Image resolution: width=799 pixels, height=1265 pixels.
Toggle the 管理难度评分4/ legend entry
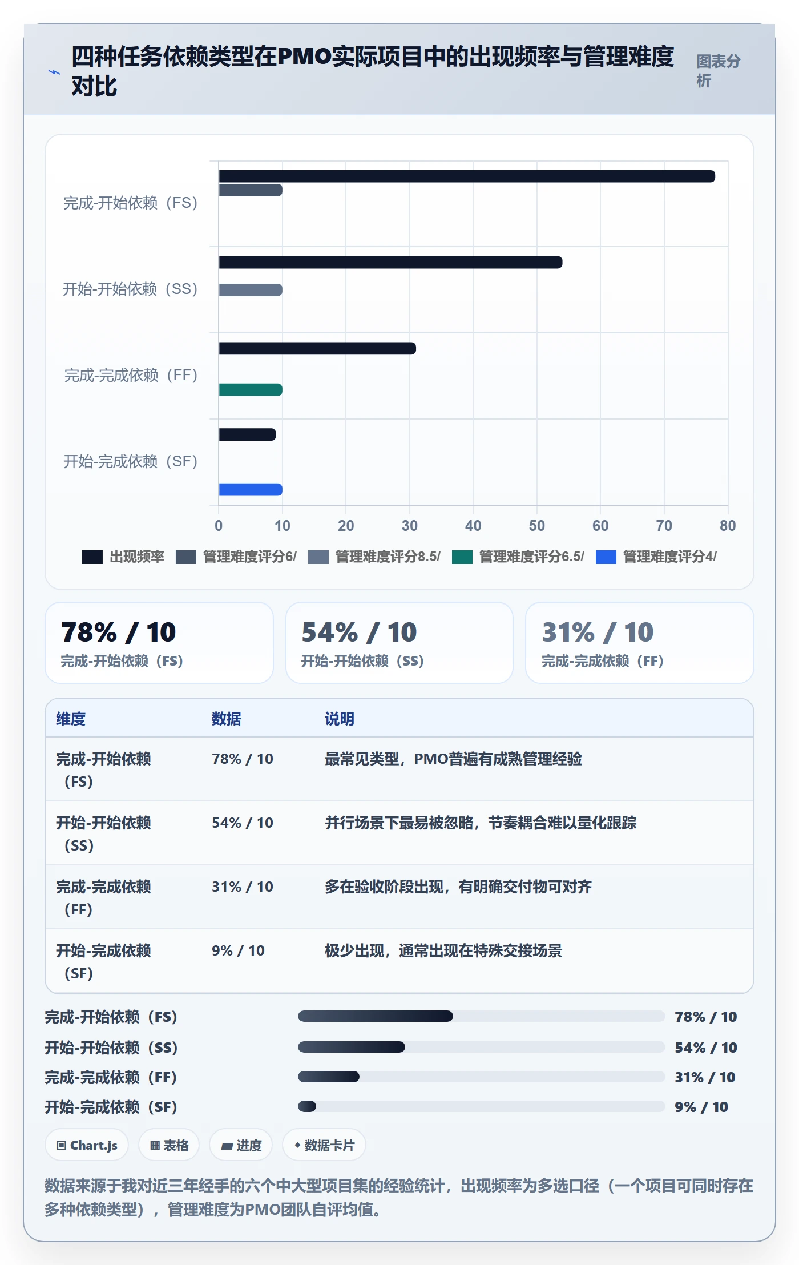[656, 557]
